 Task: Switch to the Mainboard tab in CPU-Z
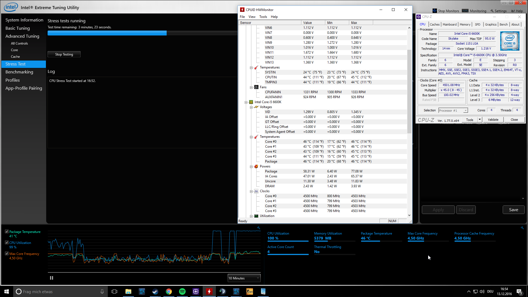click(449, 24)
